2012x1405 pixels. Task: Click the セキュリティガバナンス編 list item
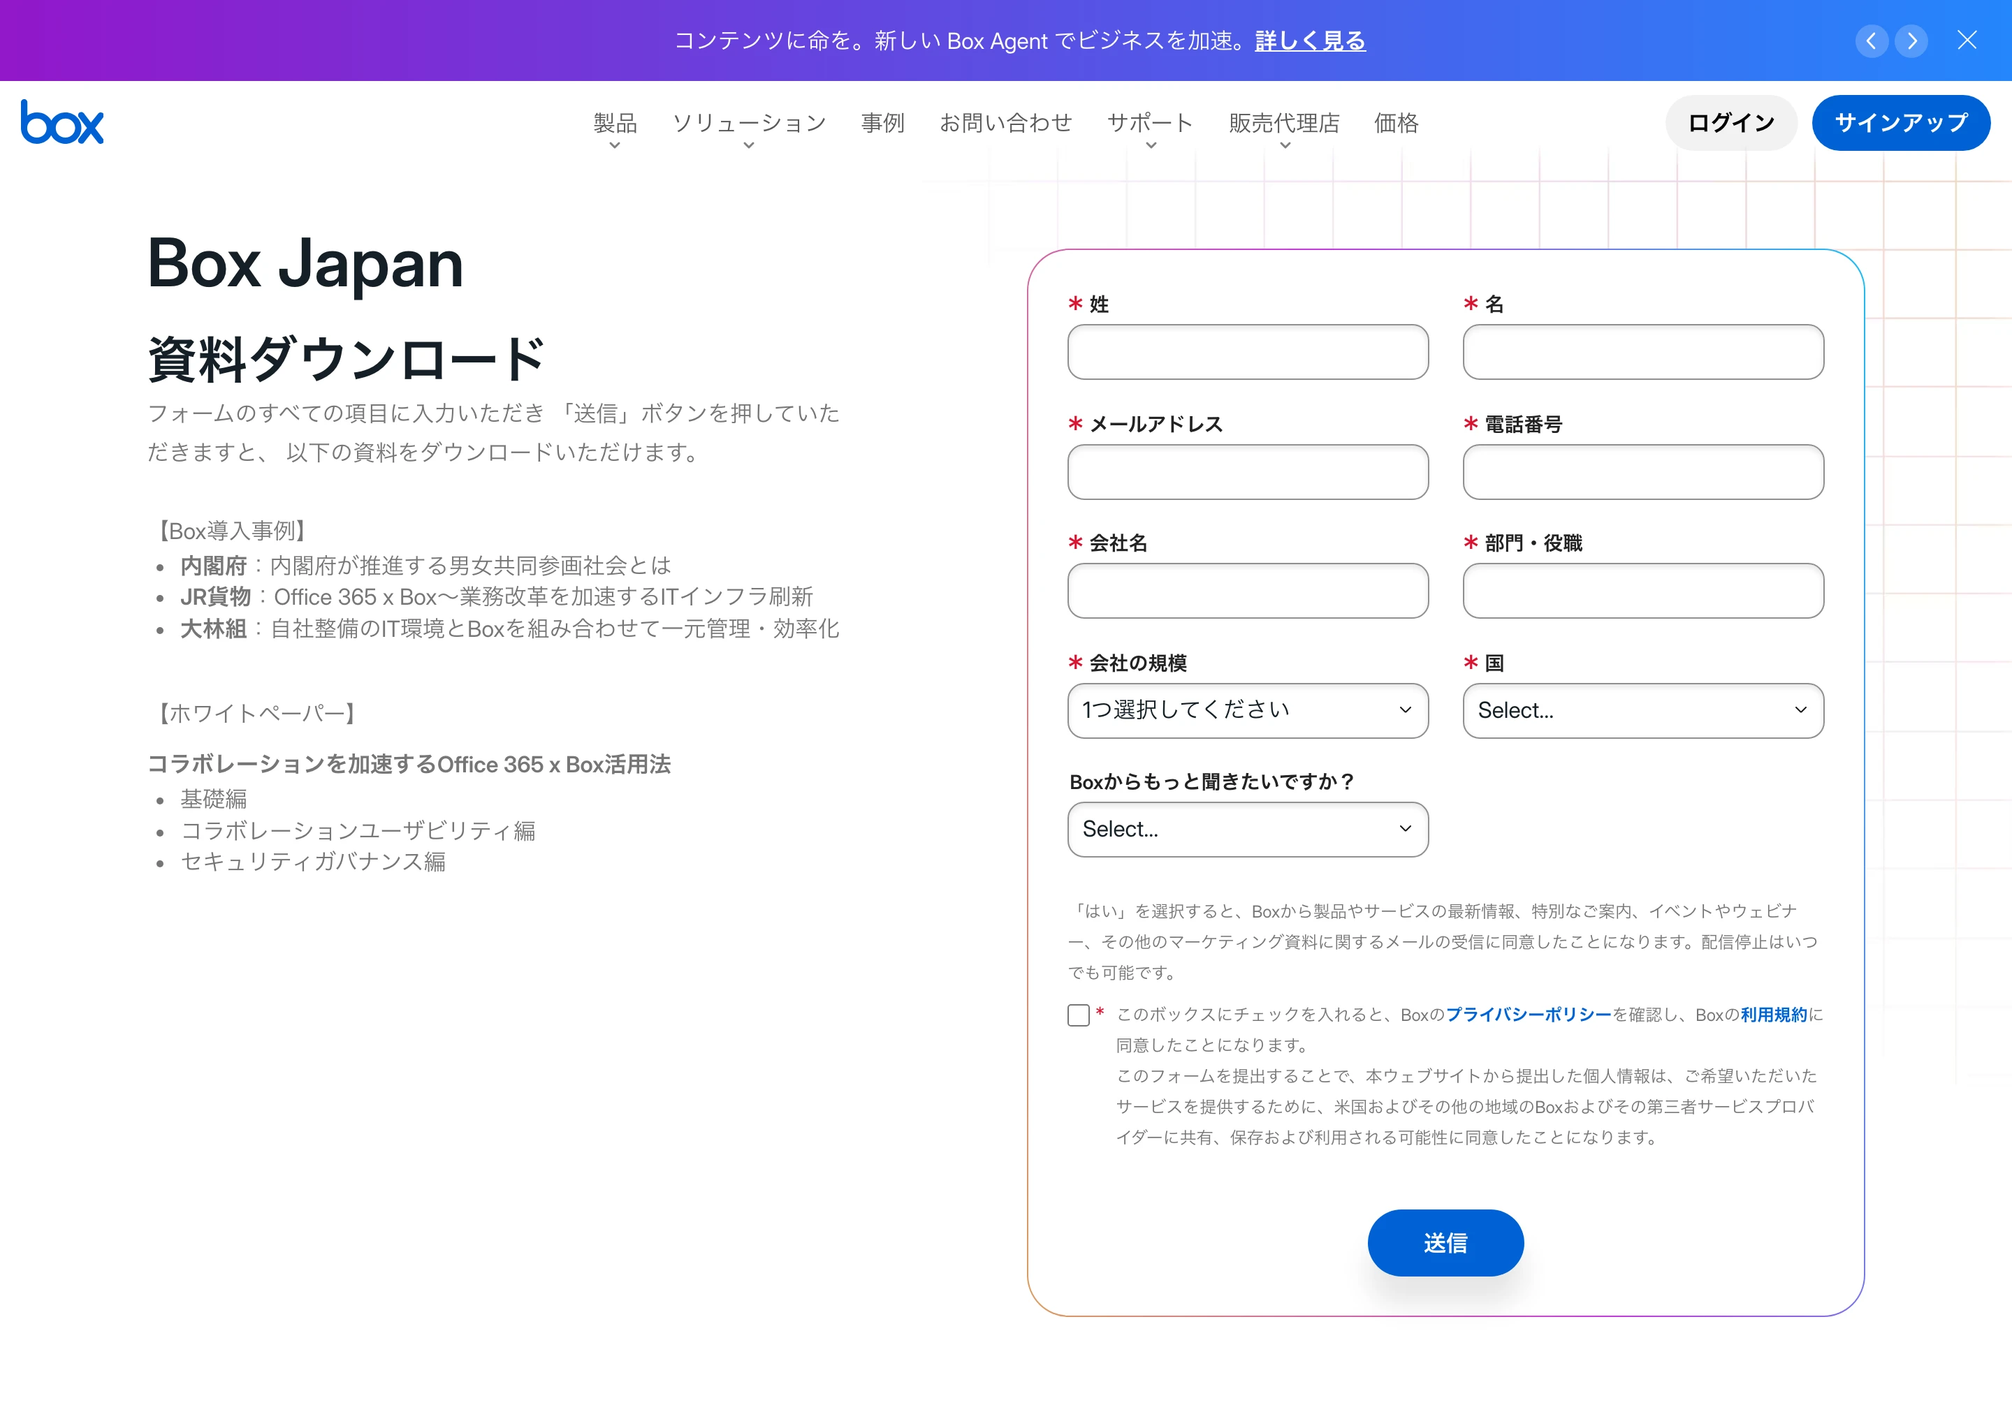coord(313,862)
